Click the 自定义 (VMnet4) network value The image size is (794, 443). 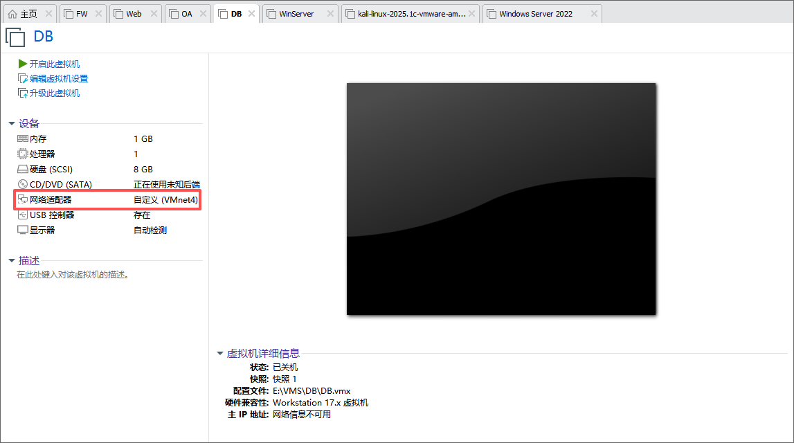click(x=165, y=199)
